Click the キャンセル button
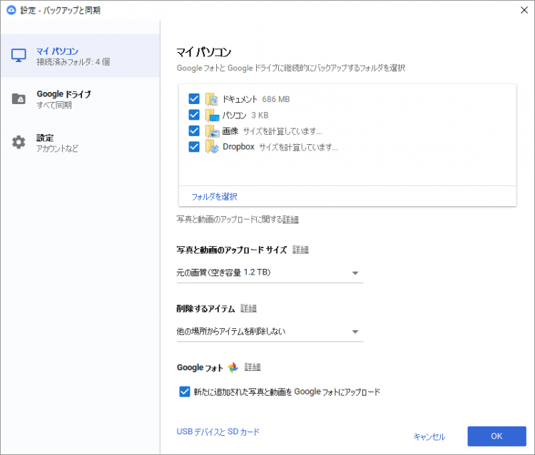 click(x=429, y=436)
